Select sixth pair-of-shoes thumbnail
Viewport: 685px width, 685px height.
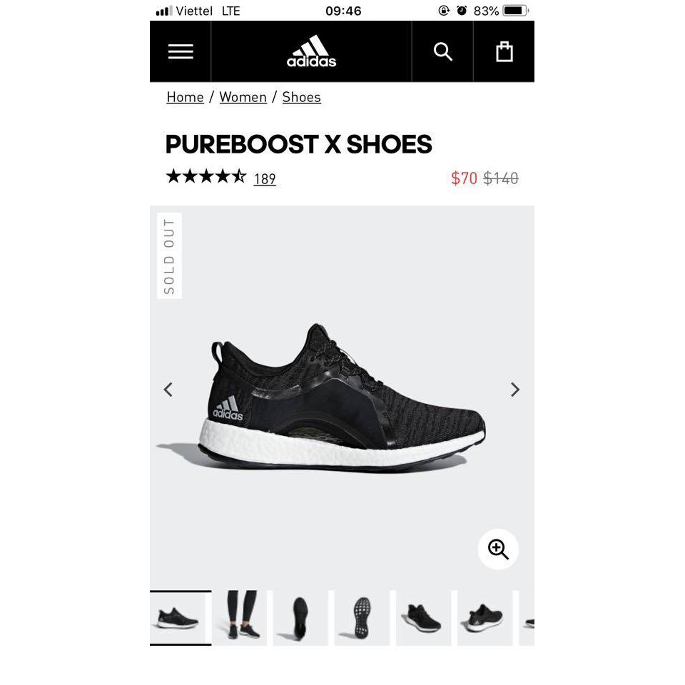pyautogui.click(x=484, y=618)
